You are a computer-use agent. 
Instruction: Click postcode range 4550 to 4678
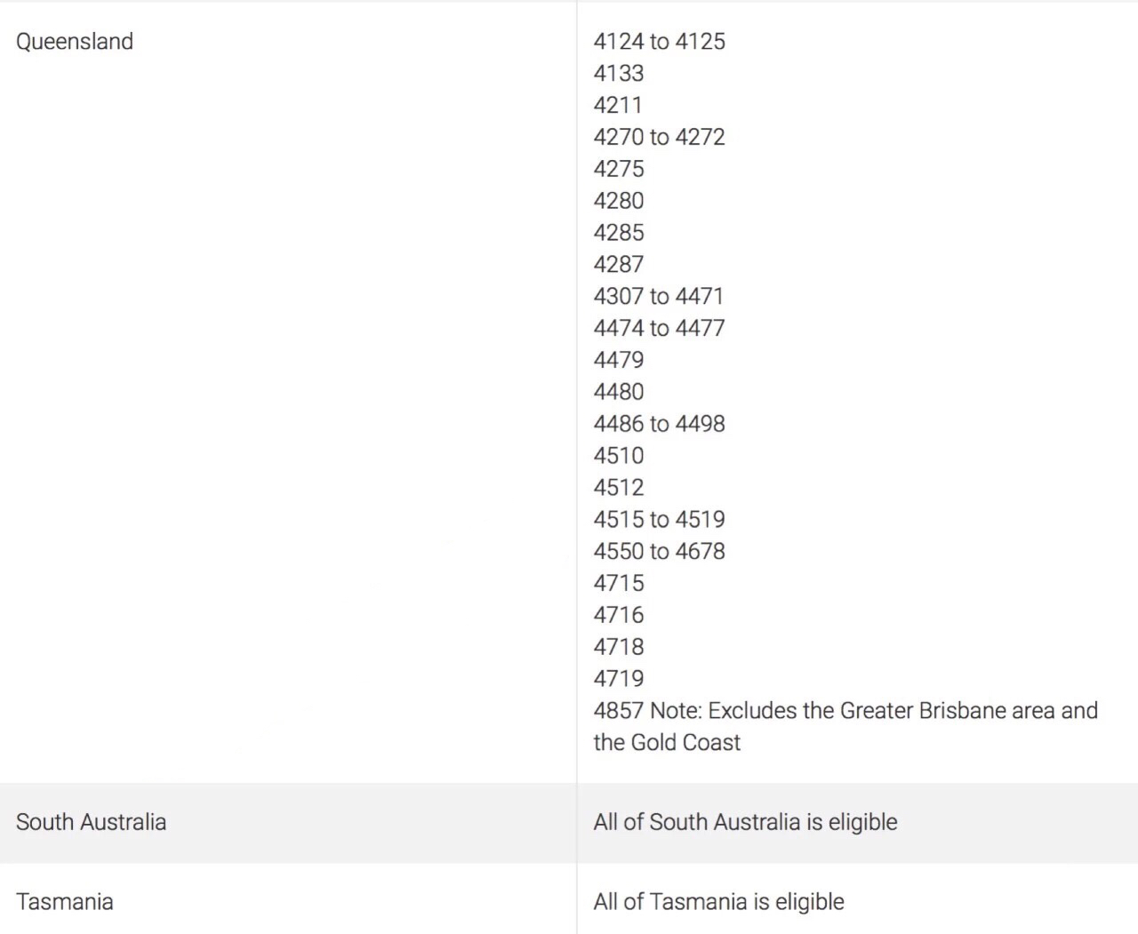pyautogui.click(x=659, y=552)
